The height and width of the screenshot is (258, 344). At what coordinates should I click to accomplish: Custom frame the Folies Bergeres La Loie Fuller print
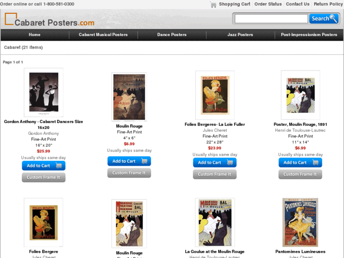(215, 174)
